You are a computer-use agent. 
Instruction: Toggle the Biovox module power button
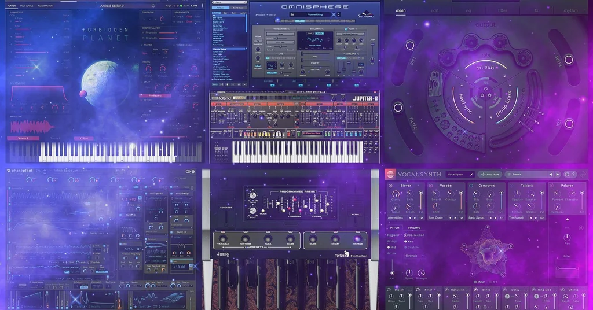tap(390, 186)
